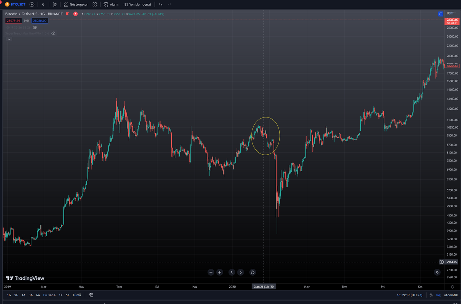
Task: Select the Tümü full time range
Action: coord(77,295)
